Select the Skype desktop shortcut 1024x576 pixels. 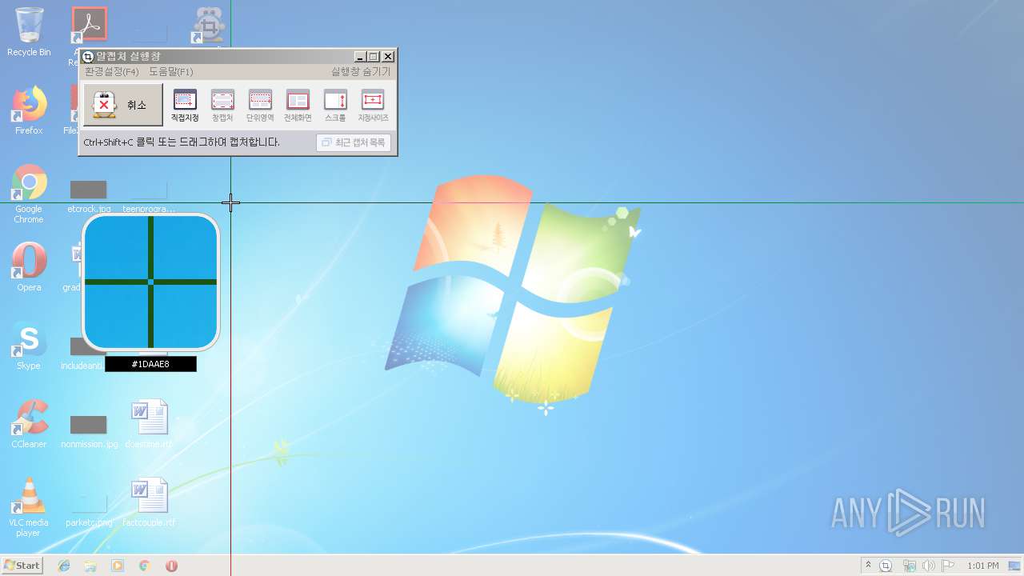(x=29, y=346)
